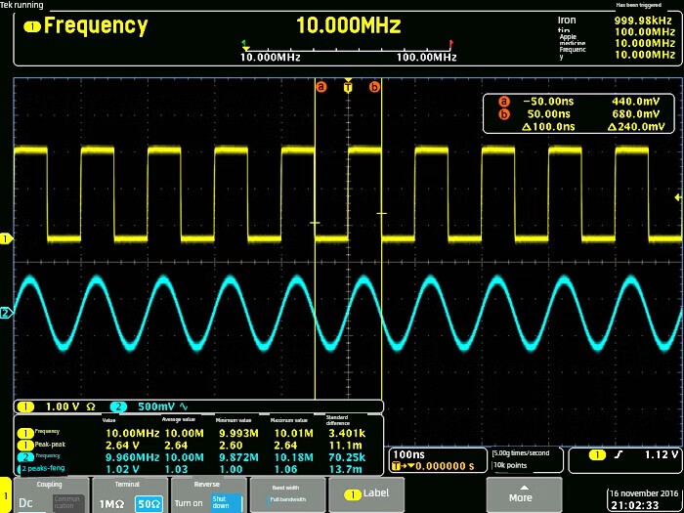Click cursor a marker at top of graticule
Image resolution: width=684 pixels, height=513 pixels.
321,87
